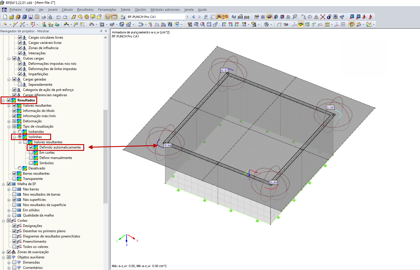Image resolution: width=420 pixels, height=270 pixels.
Task: Expand the Zonas de suavização node
Action: (x=3, y=252)
